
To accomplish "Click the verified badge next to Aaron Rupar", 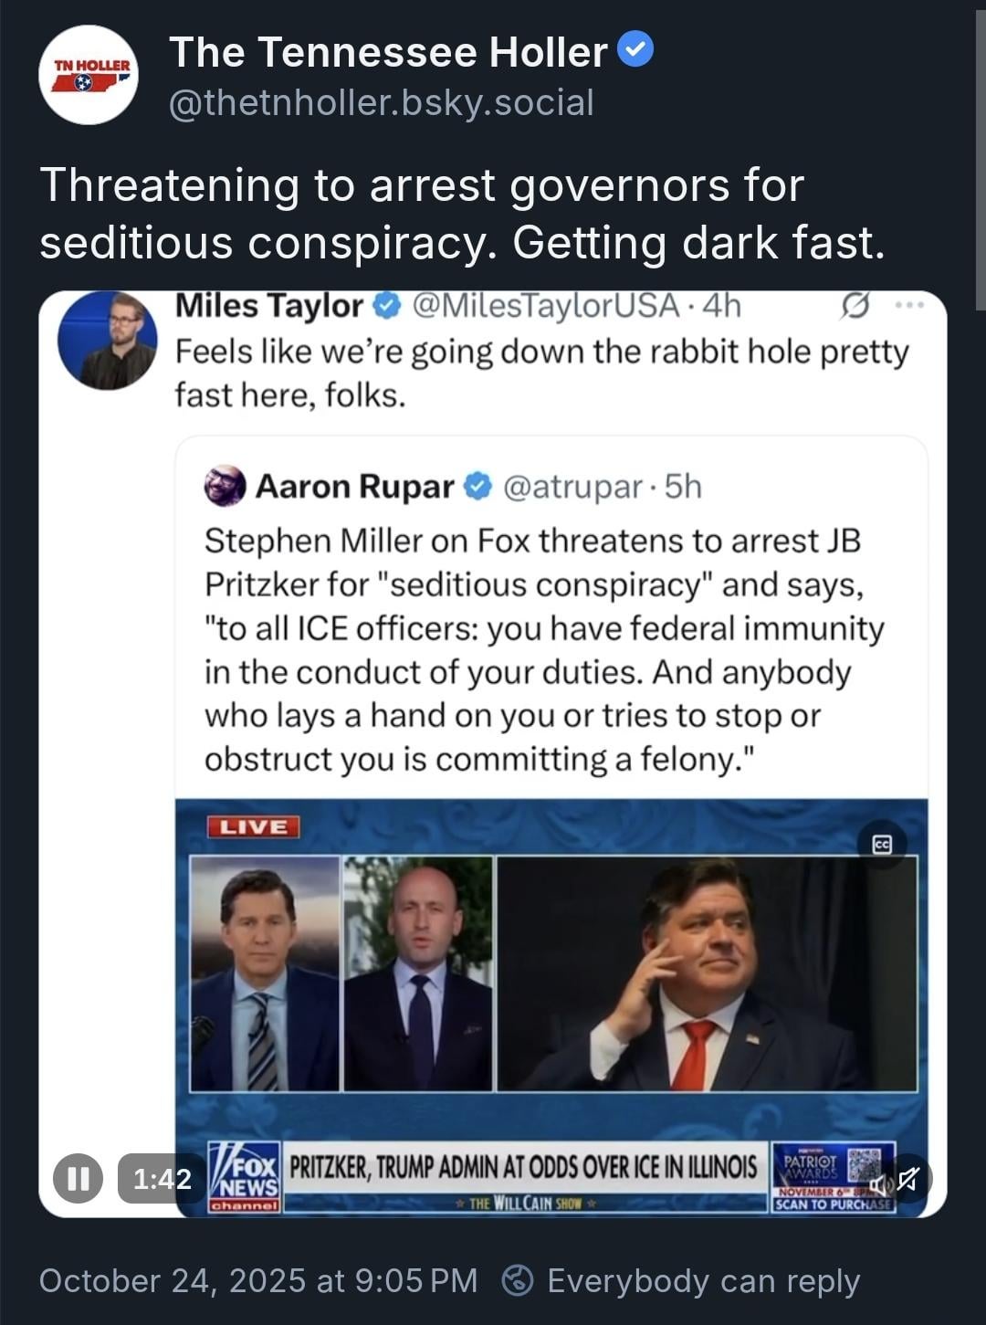I will coord(478,487).
